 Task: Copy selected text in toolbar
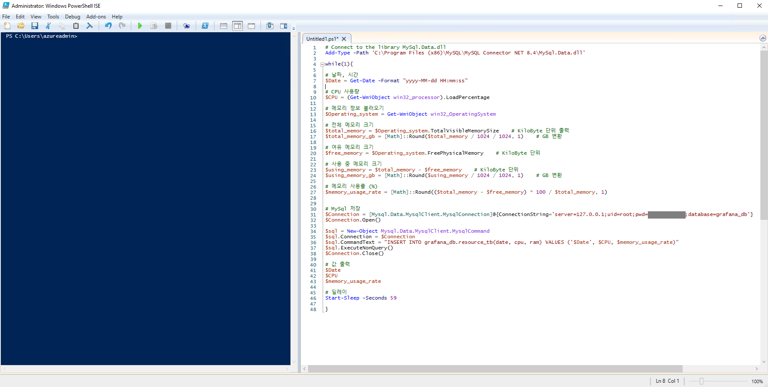tap(62, 26)
